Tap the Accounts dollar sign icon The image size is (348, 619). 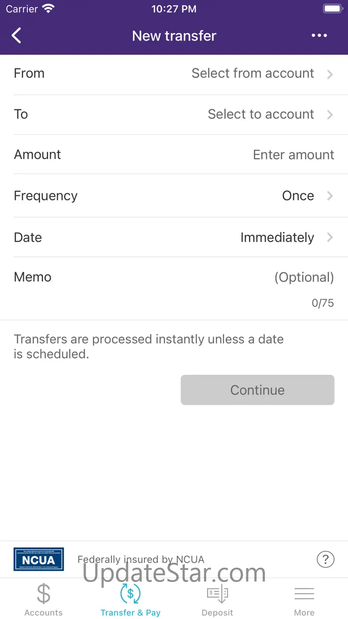(43, 594)
